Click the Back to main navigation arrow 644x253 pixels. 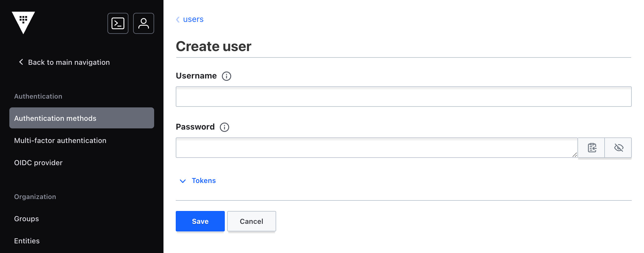pos(21,62)
